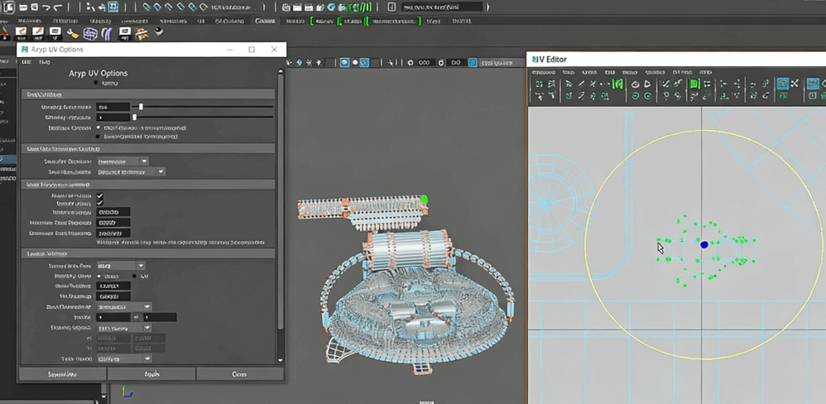Click the blue highlighted square icon in UV Editor toolbar
This screenshot has width=826, height=404.
[x=782, y=84]
